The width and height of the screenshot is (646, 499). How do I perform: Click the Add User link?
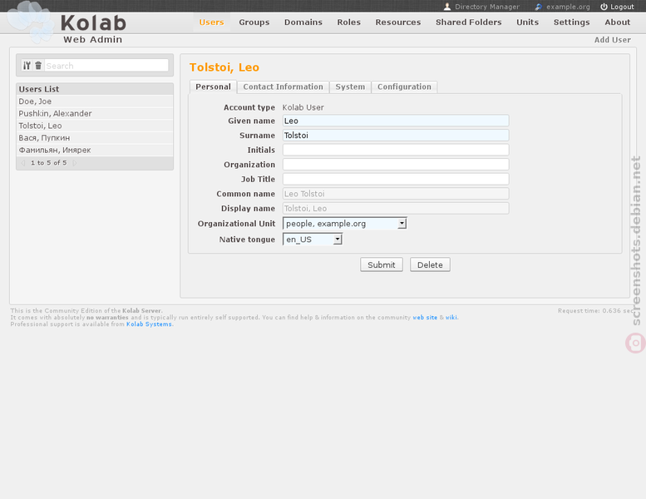tap(612, 40)
